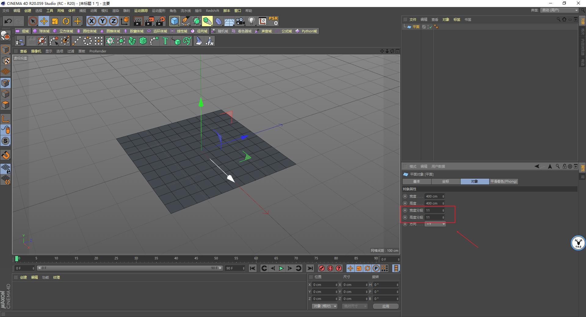The height and width of the screenshot is (317, 586).
Task: Click the Undo arrow icon
Action: pyautogui.click(x=8, y=21)
